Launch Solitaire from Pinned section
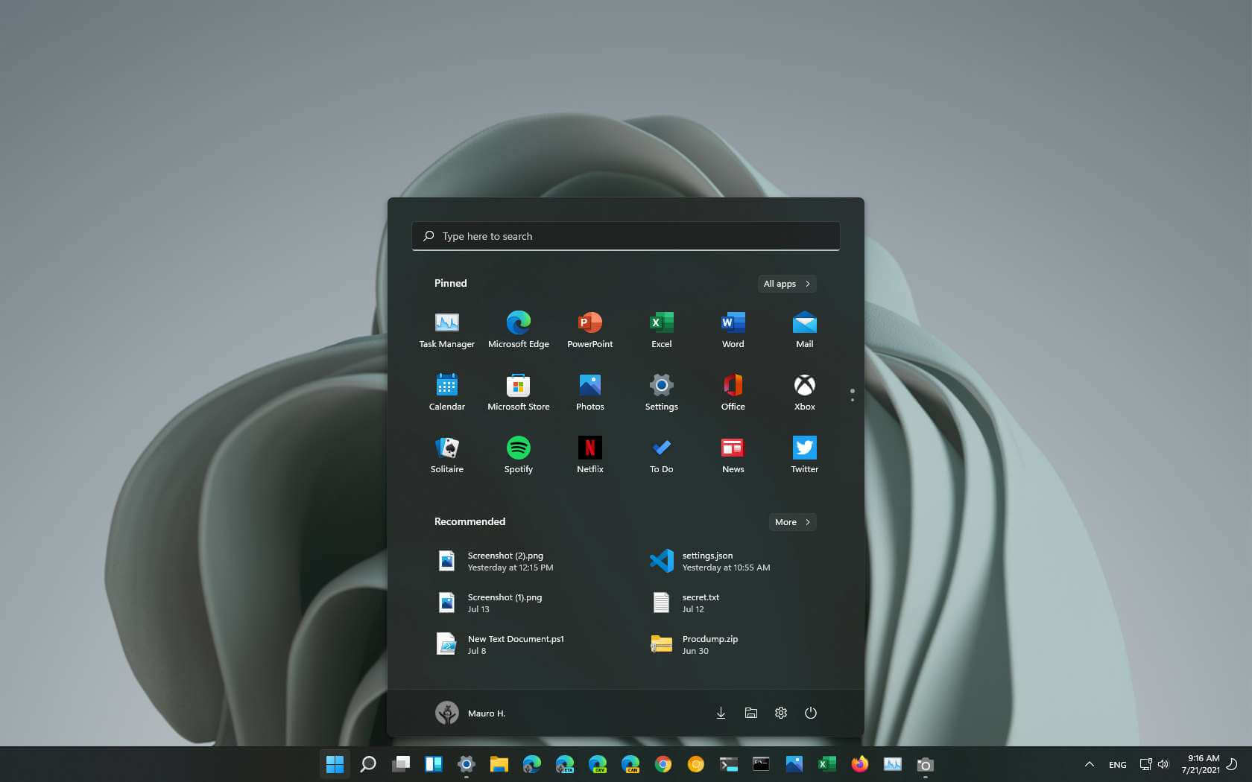The height and width of the screenshot is (782, 1252). (x=446, y=454)
